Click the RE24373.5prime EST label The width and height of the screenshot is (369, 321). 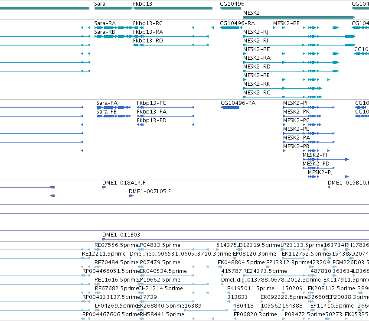tap(265, 271)
